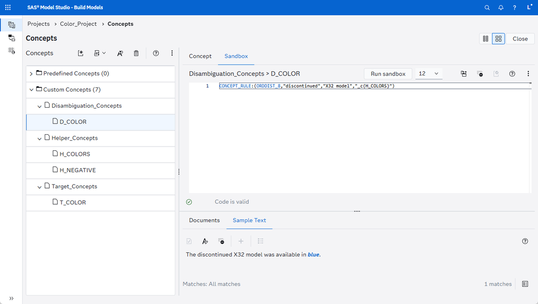Click the disabled copy-to-concept icon
The width and height of the screenshot is (538, 304).
(x=496, y=74)
